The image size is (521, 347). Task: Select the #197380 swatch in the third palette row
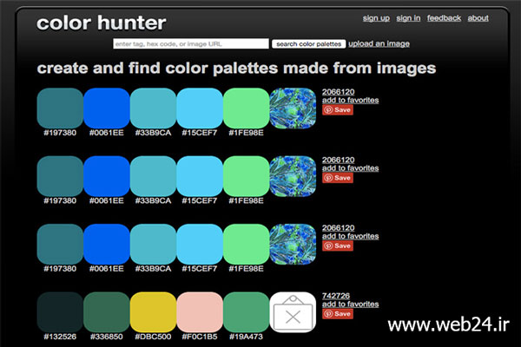point(60,245)
